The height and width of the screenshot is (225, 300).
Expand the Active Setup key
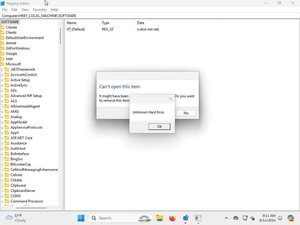click(2, 80)
